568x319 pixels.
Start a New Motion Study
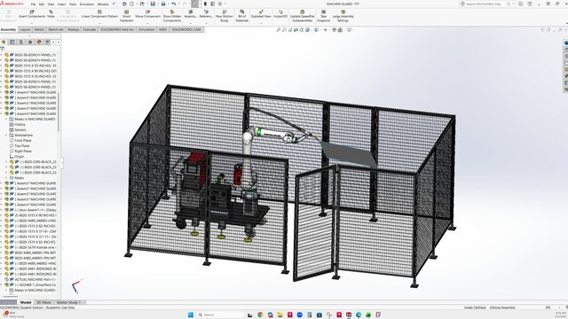[x=225, y=16]
